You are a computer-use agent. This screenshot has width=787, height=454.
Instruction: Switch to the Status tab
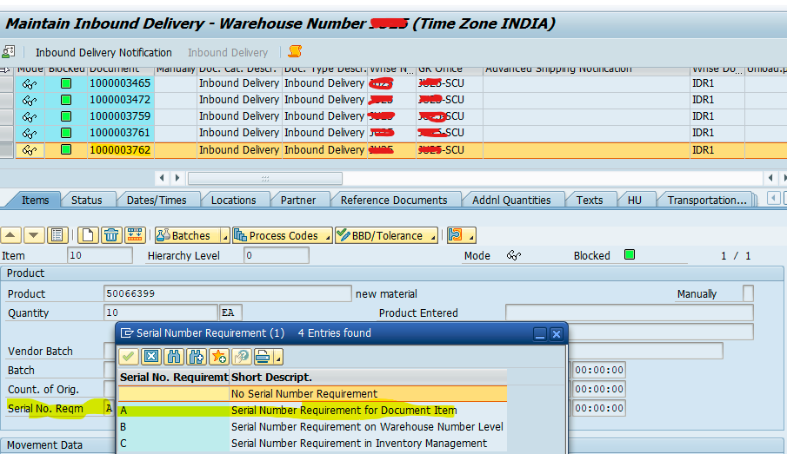tap(86, 200)
